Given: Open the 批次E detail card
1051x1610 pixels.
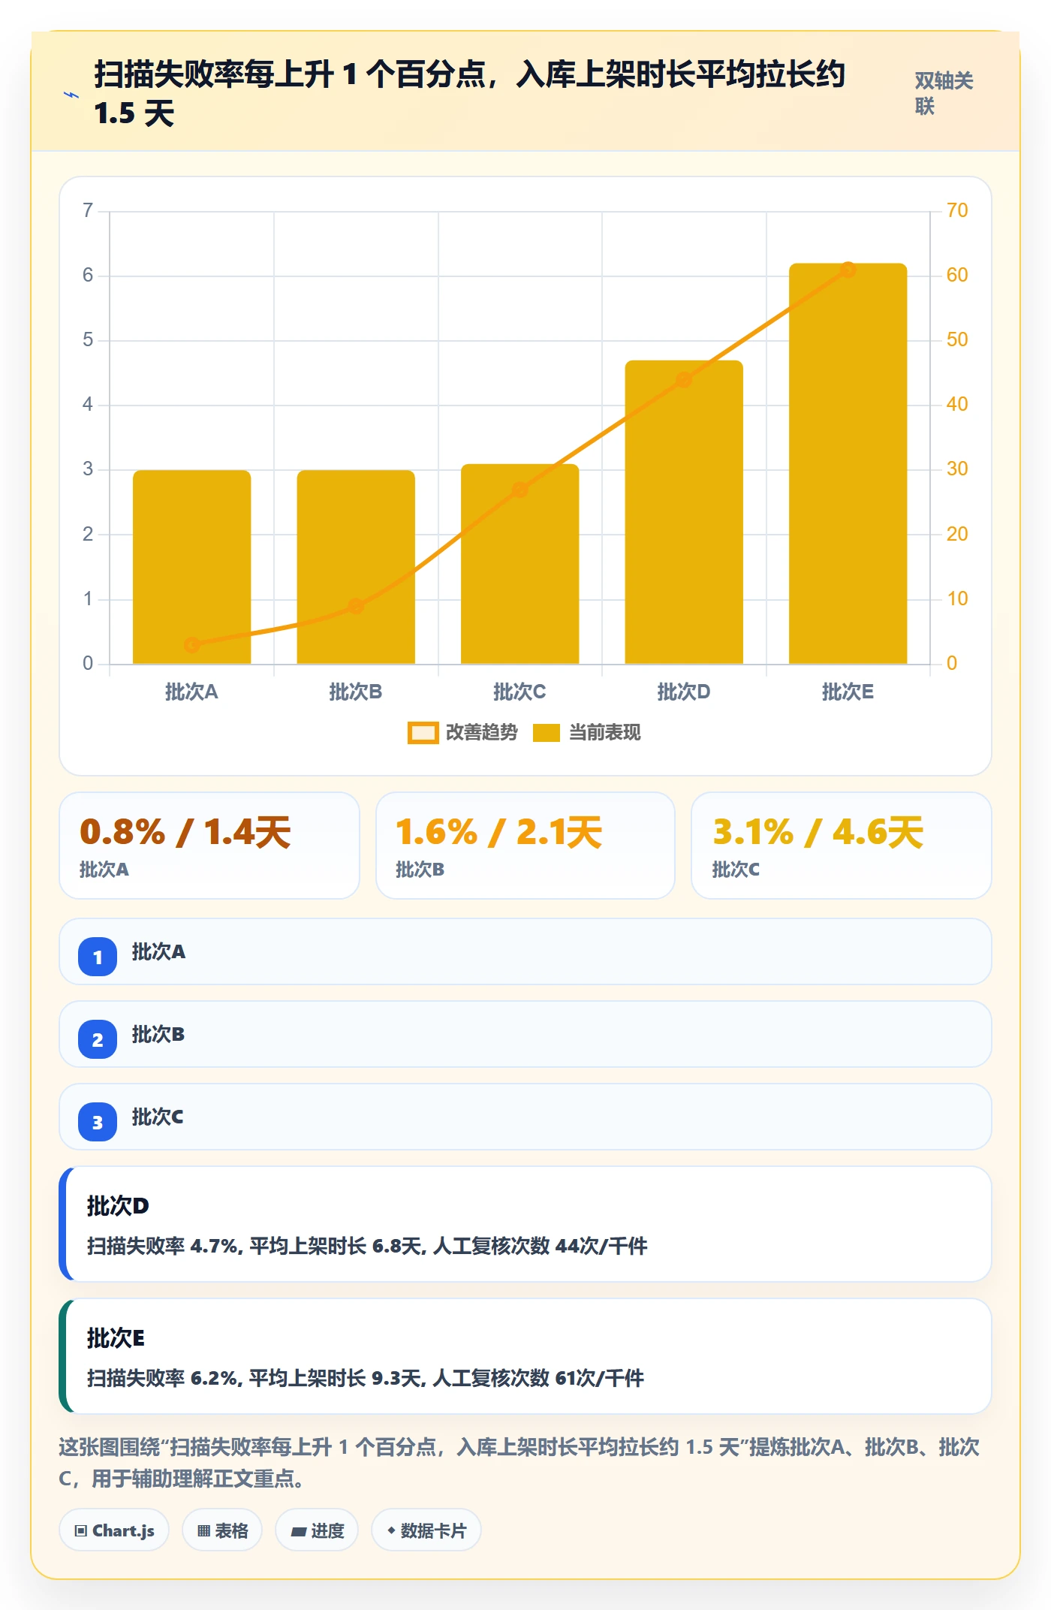Looking at the screenshot, I should coord(525,1356).
